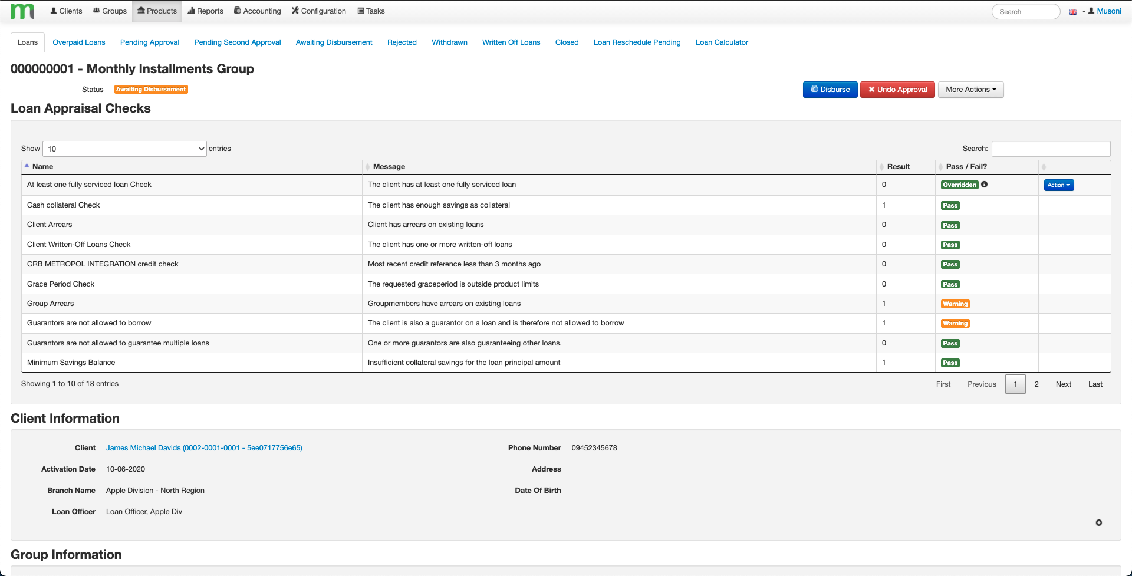1132x576 pixels.
Task: Change the Show entries dropdown
Action: click(124, 148)
